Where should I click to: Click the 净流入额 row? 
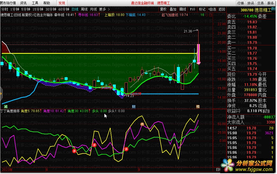pos(251,117)
